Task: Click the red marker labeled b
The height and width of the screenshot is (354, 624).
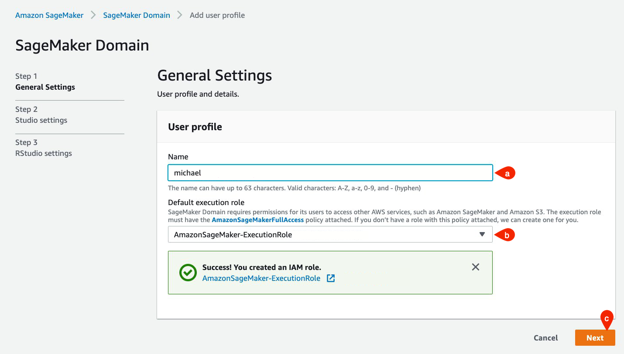Action: pos(506,235)
